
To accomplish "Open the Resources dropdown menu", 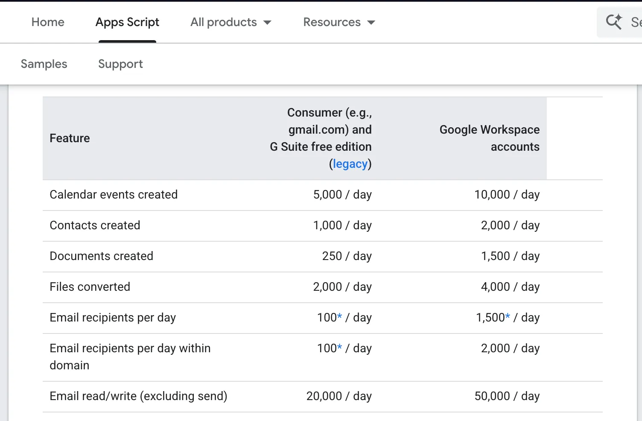I will 339,22.
